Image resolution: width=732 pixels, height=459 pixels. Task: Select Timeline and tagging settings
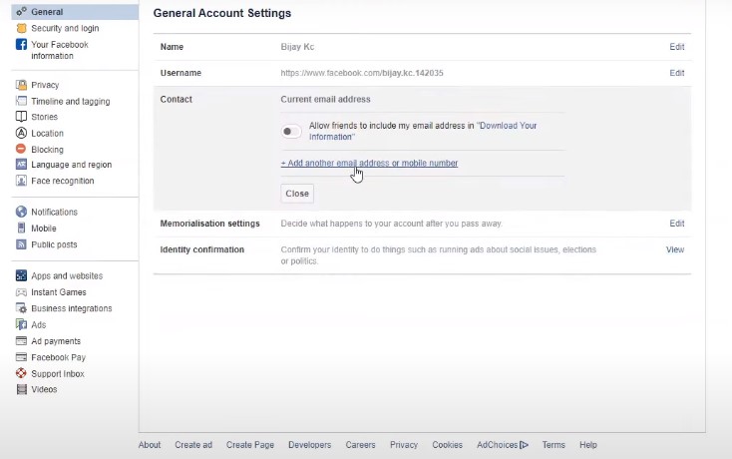tap(71, 102)
